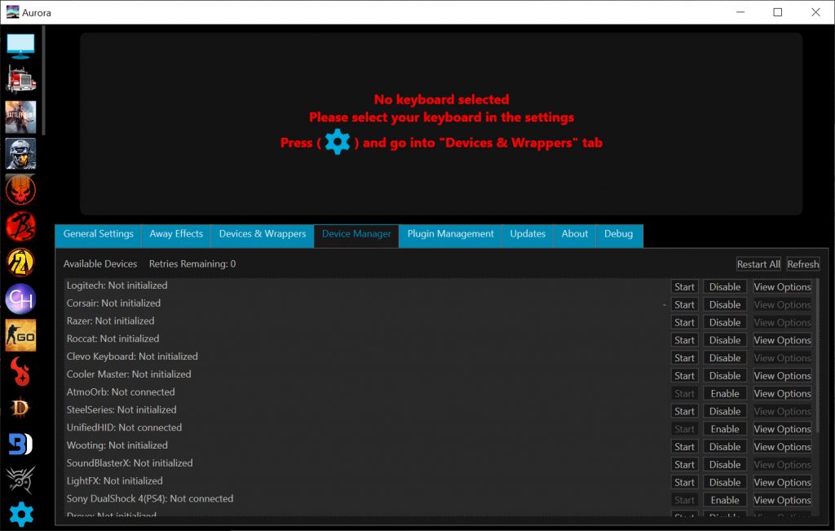Disable the Wooting device

coord(725,447)
